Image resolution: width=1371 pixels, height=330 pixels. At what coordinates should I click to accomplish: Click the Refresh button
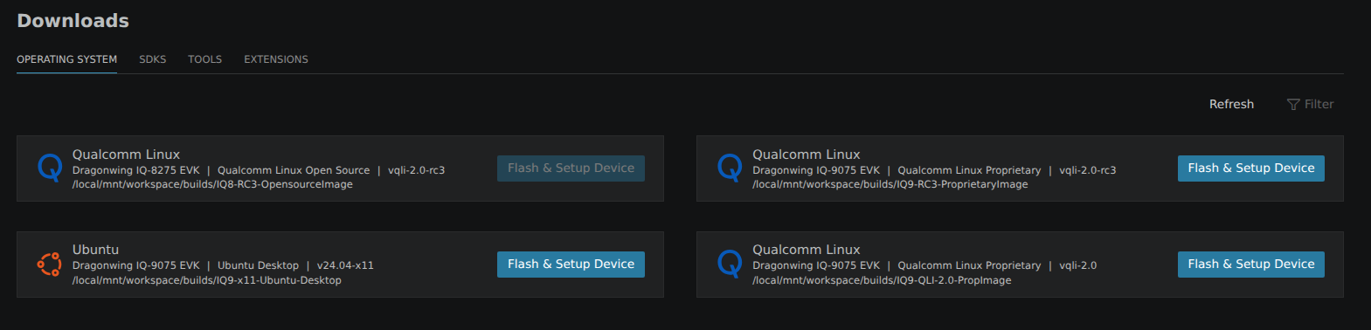1231,104
